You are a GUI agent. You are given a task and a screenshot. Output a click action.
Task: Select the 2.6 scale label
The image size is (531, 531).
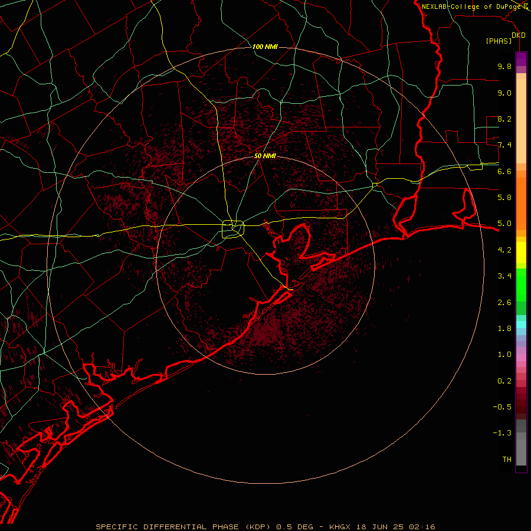(504, 302)
